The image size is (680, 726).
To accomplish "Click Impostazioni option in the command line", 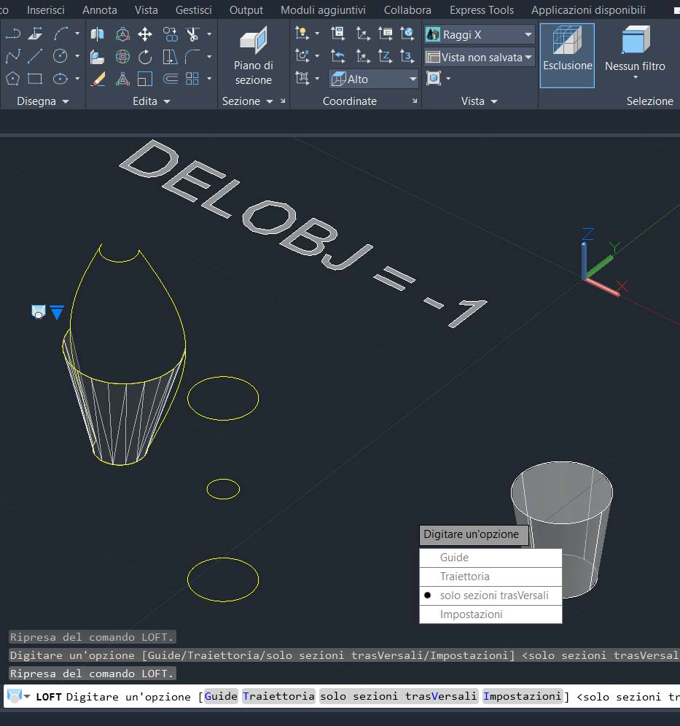I will click(522, 696).
